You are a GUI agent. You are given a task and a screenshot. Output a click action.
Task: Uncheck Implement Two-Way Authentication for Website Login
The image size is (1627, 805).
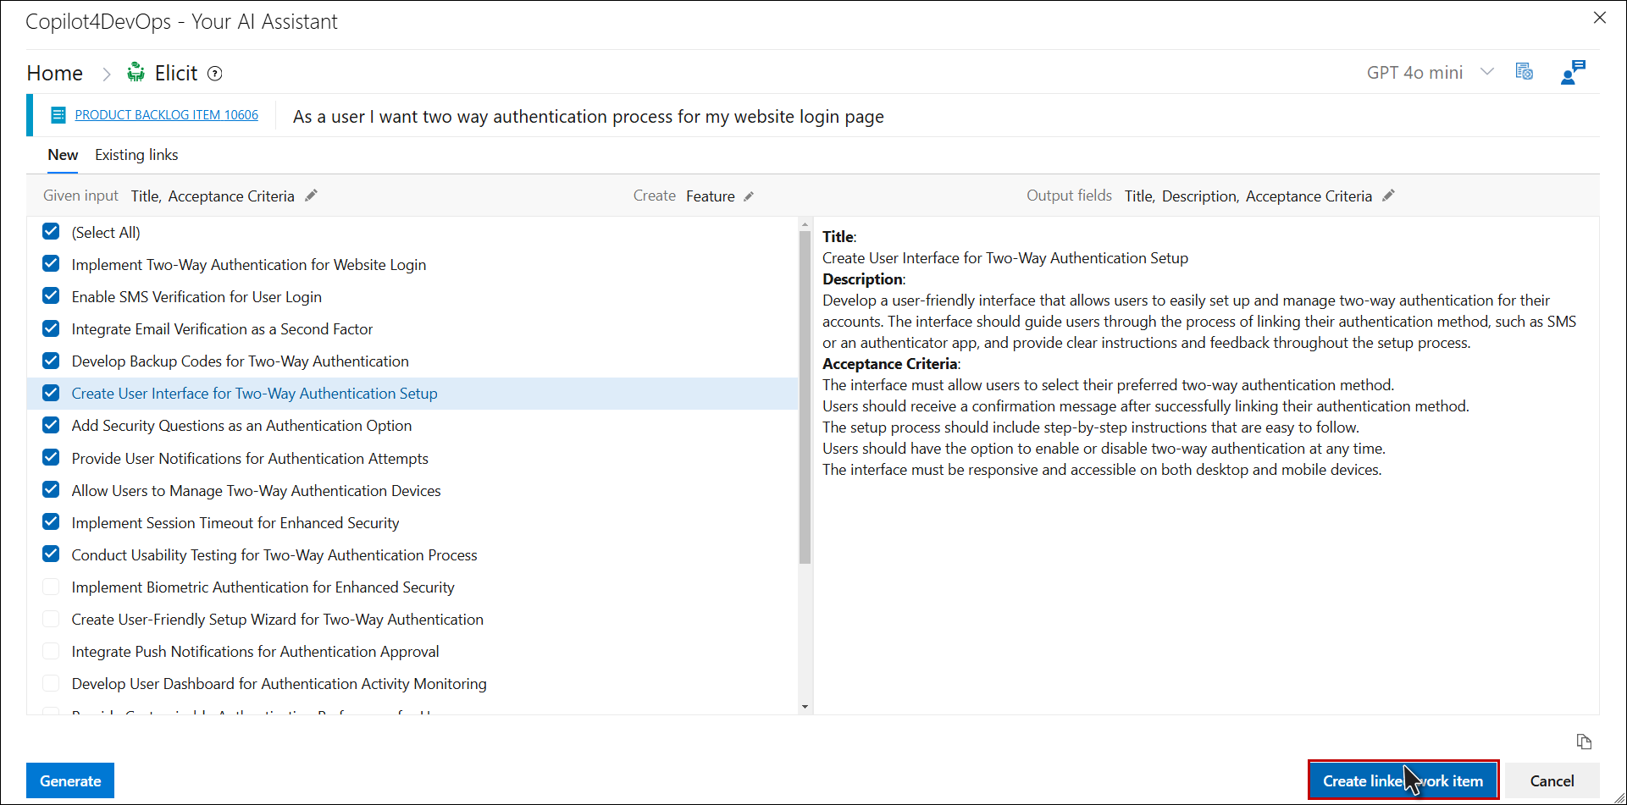[x=51, y=264]
